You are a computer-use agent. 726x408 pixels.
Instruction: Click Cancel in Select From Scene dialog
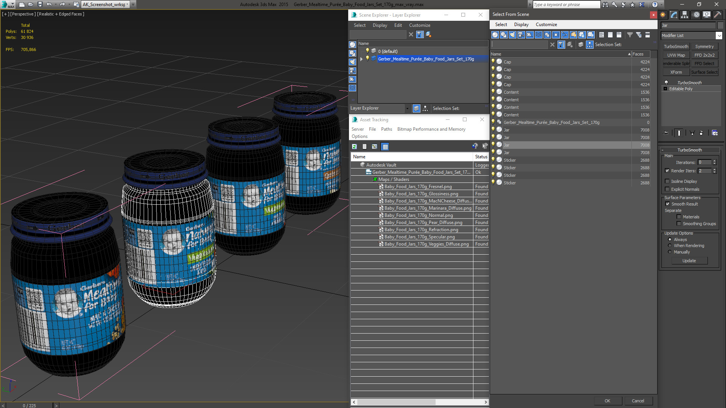tap(638, 401)
